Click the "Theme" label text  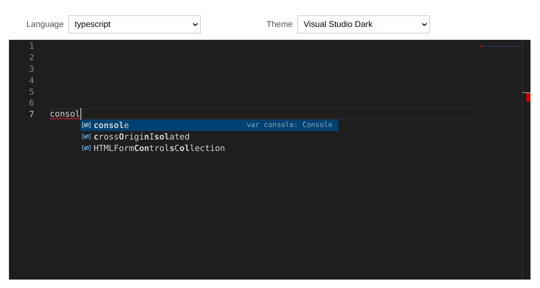click(x=279, y=24)
